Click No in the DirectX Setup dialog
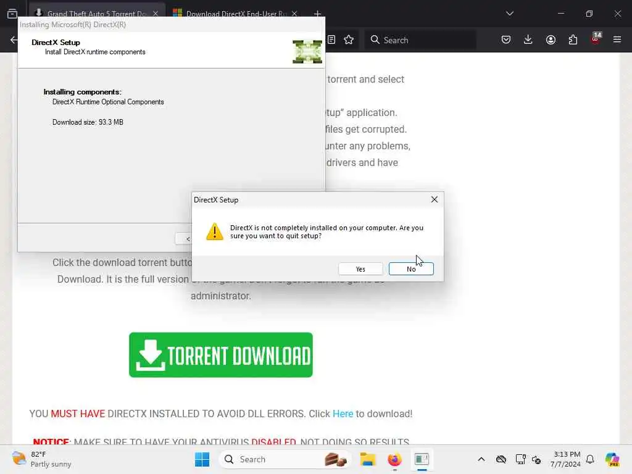Image resolution: width=632 pixels, height=474 pixels. point(410,269)
